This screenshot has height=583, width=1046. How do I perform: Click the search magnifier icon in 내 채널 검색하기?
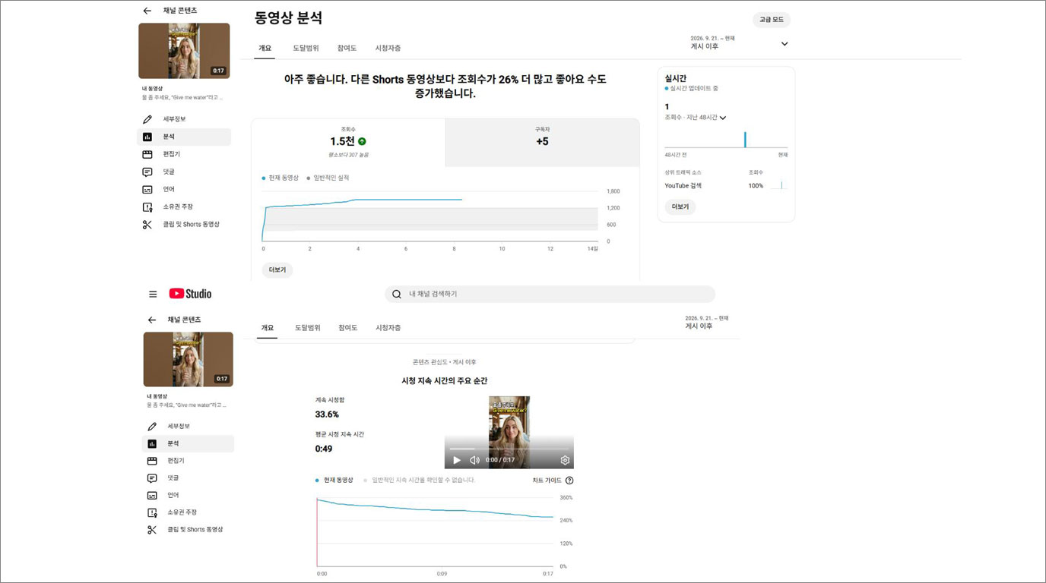pos(397,294)
